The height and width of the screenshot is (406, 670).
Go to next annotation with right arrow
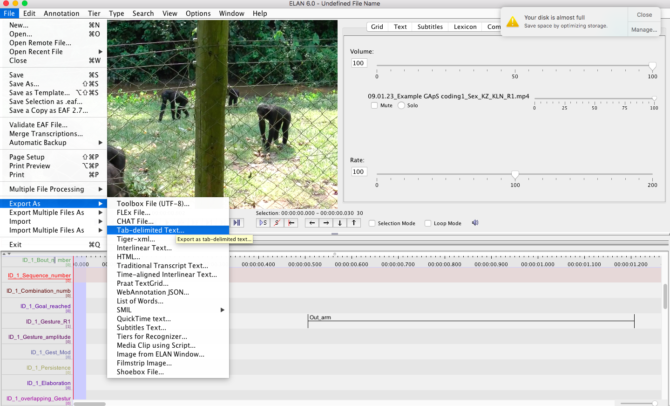pos(326,223)
